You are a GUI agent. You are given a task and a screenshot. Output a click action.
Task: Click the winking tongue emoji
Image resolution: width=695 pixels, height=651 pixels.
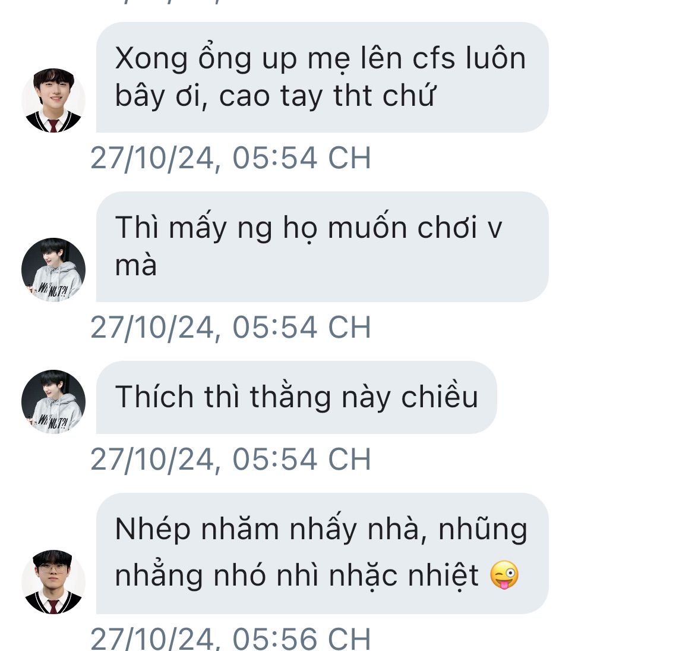504,575
